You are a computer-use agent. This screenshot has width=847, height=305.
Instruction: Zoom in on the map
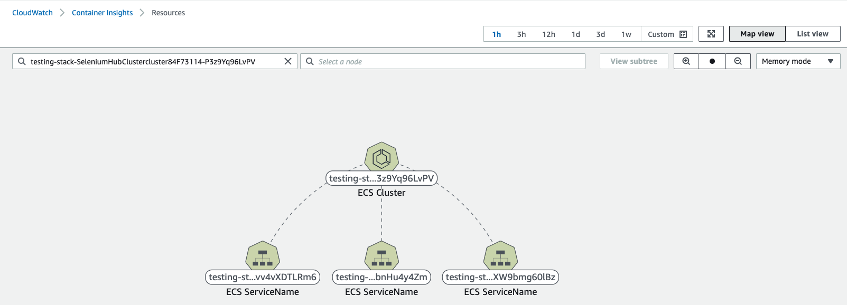click(686, 61)
